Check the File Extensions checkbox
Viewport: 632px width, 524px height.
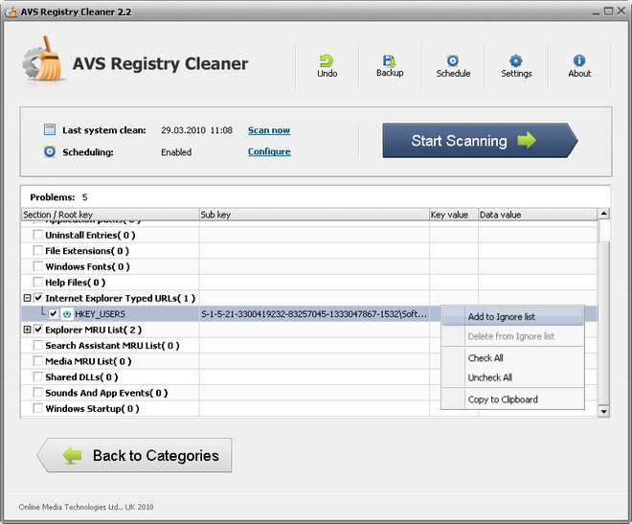point(38,250)
